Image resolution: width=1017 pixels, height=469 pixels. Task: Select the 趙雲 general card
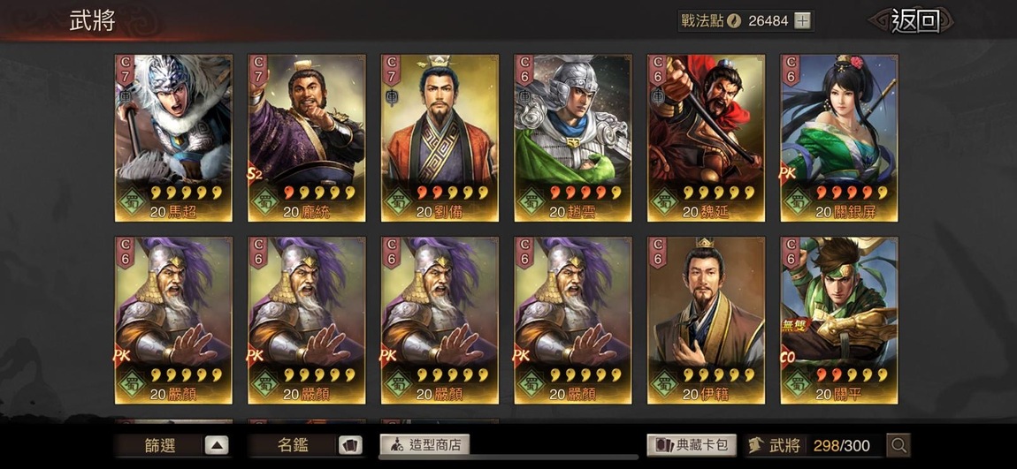573,138
